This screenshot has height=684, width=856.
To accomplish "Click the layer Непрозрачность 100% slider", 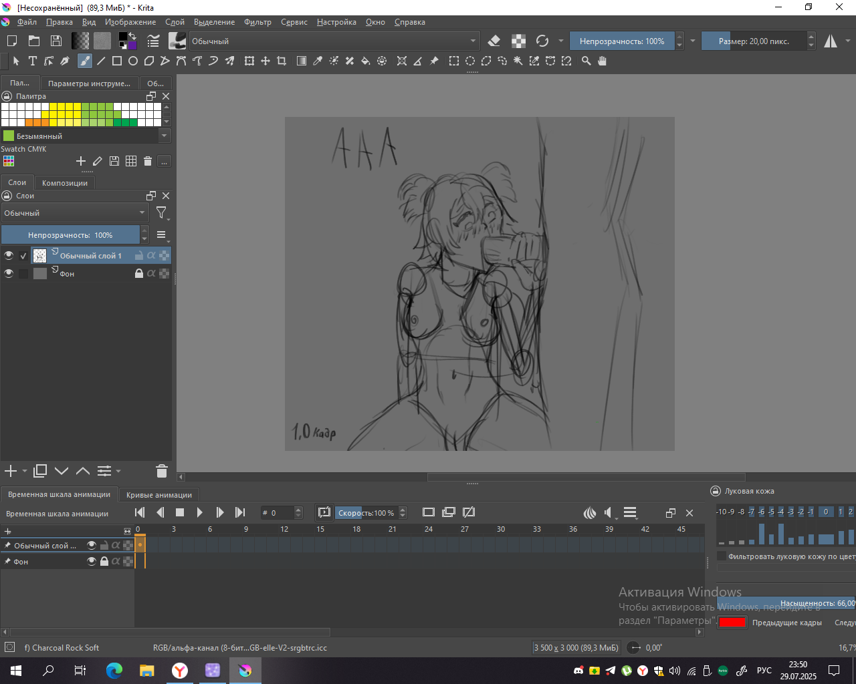I will 70,235.
